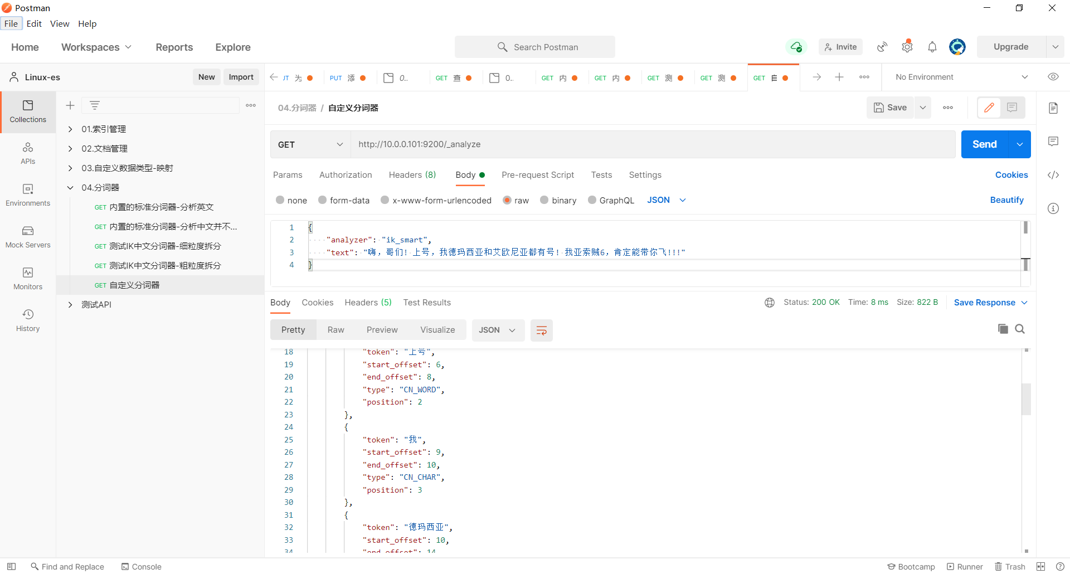Switch to edit mode pencil icon
Viewport: 1070px width, 574px height.
(x=989, y=108)
